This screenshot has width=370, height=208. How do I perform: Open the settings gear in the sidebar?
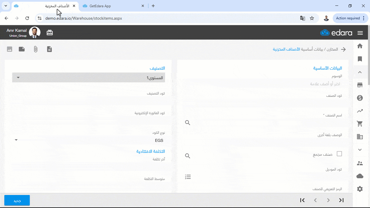tap(360, 189)
